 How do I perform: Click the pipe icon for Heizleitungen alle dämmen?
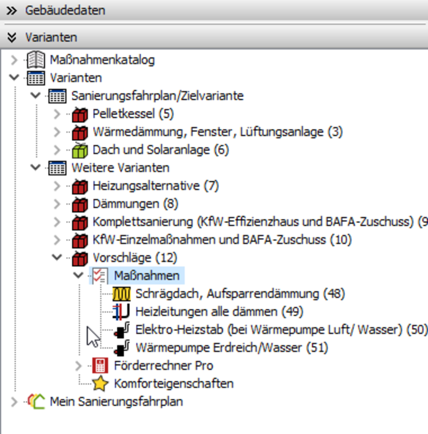pyautogui.click(x=122, y=312)
